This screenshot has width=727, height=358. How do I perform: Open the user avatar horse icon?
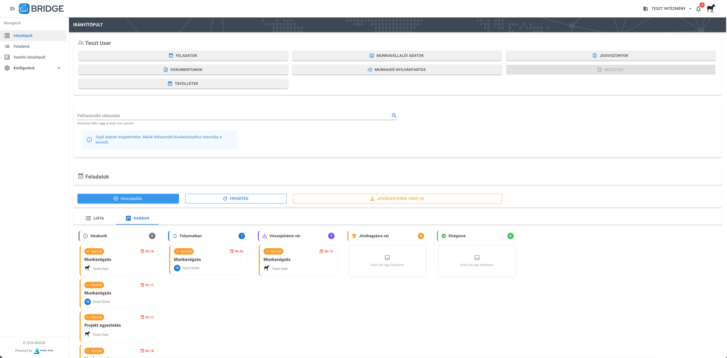click(x=711, y=8)
